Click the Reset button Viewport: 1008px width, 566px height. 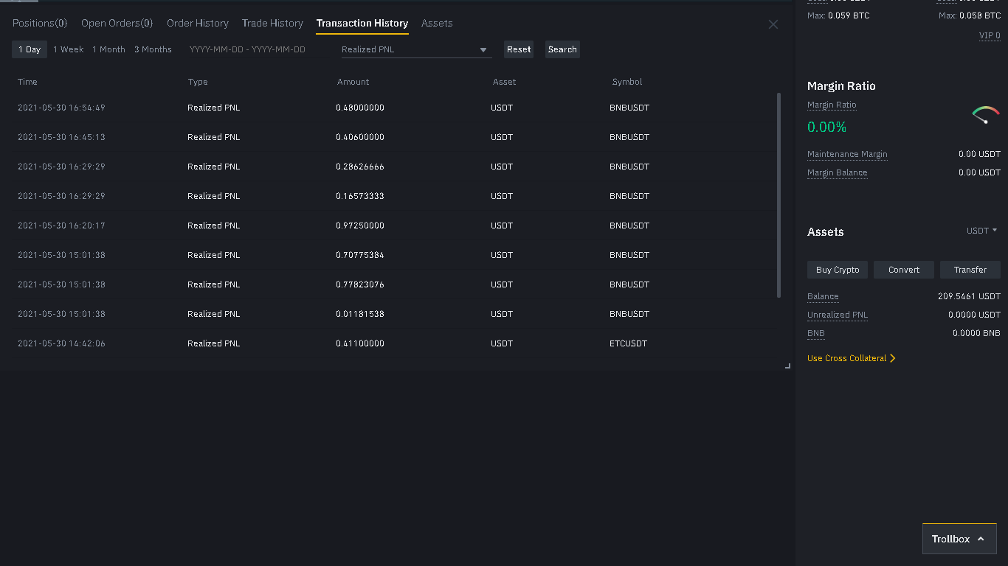519,49
